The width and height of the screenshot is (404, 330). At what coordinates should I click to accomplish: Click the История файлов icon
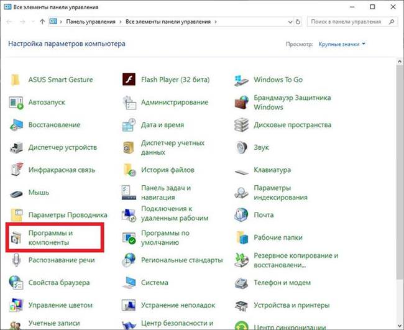pos(129,170)
